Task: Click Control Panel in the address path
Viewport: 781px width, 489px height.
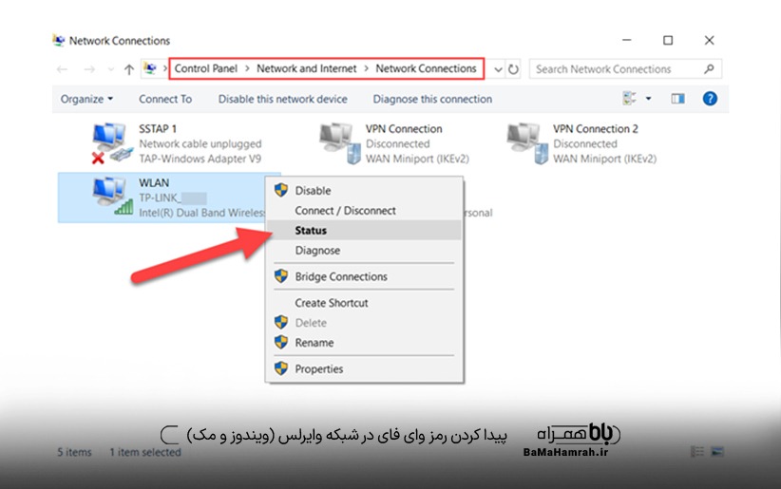Action: 206,68
